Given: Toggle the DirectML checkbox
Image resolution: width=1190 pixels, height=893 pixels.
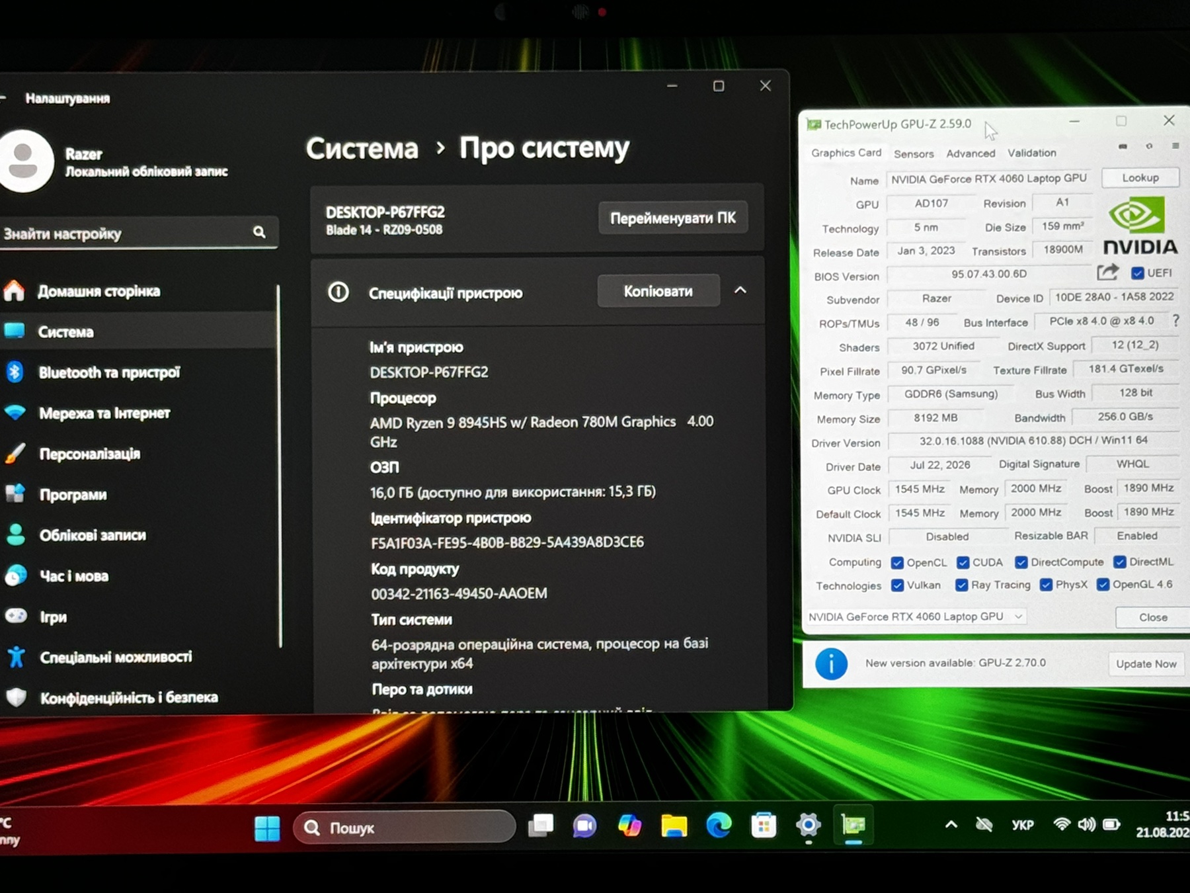Looking at the screenshot, I should tap(1120, 562).
